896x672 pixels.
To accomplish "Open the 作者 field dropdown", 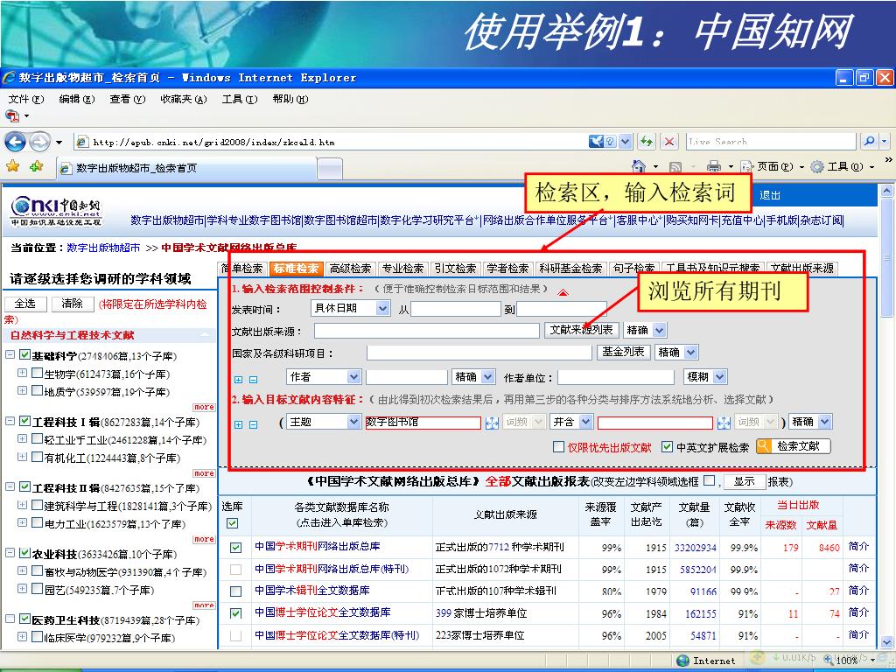I will click(353, 376).
